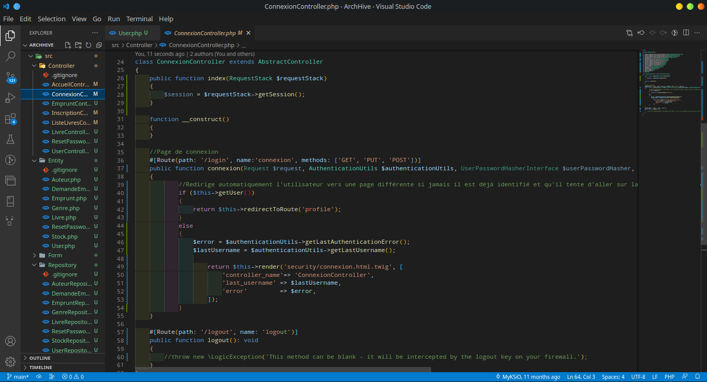The height and width of the screenshot is (382, 707).
Task: Split the editor to the right
Action: pyautogui.click(x=686, y=33)
